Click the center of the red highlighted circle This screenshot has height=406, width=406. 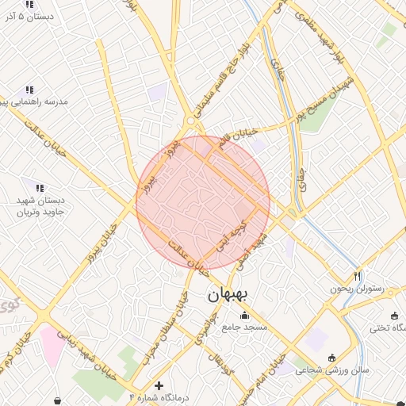click(x=203, y=203)
